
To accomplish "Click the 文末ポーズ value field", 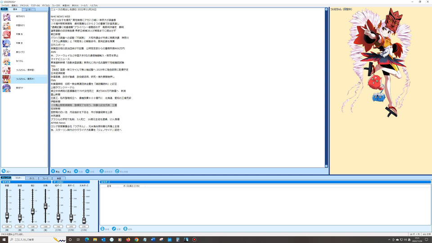I will 84,226.
